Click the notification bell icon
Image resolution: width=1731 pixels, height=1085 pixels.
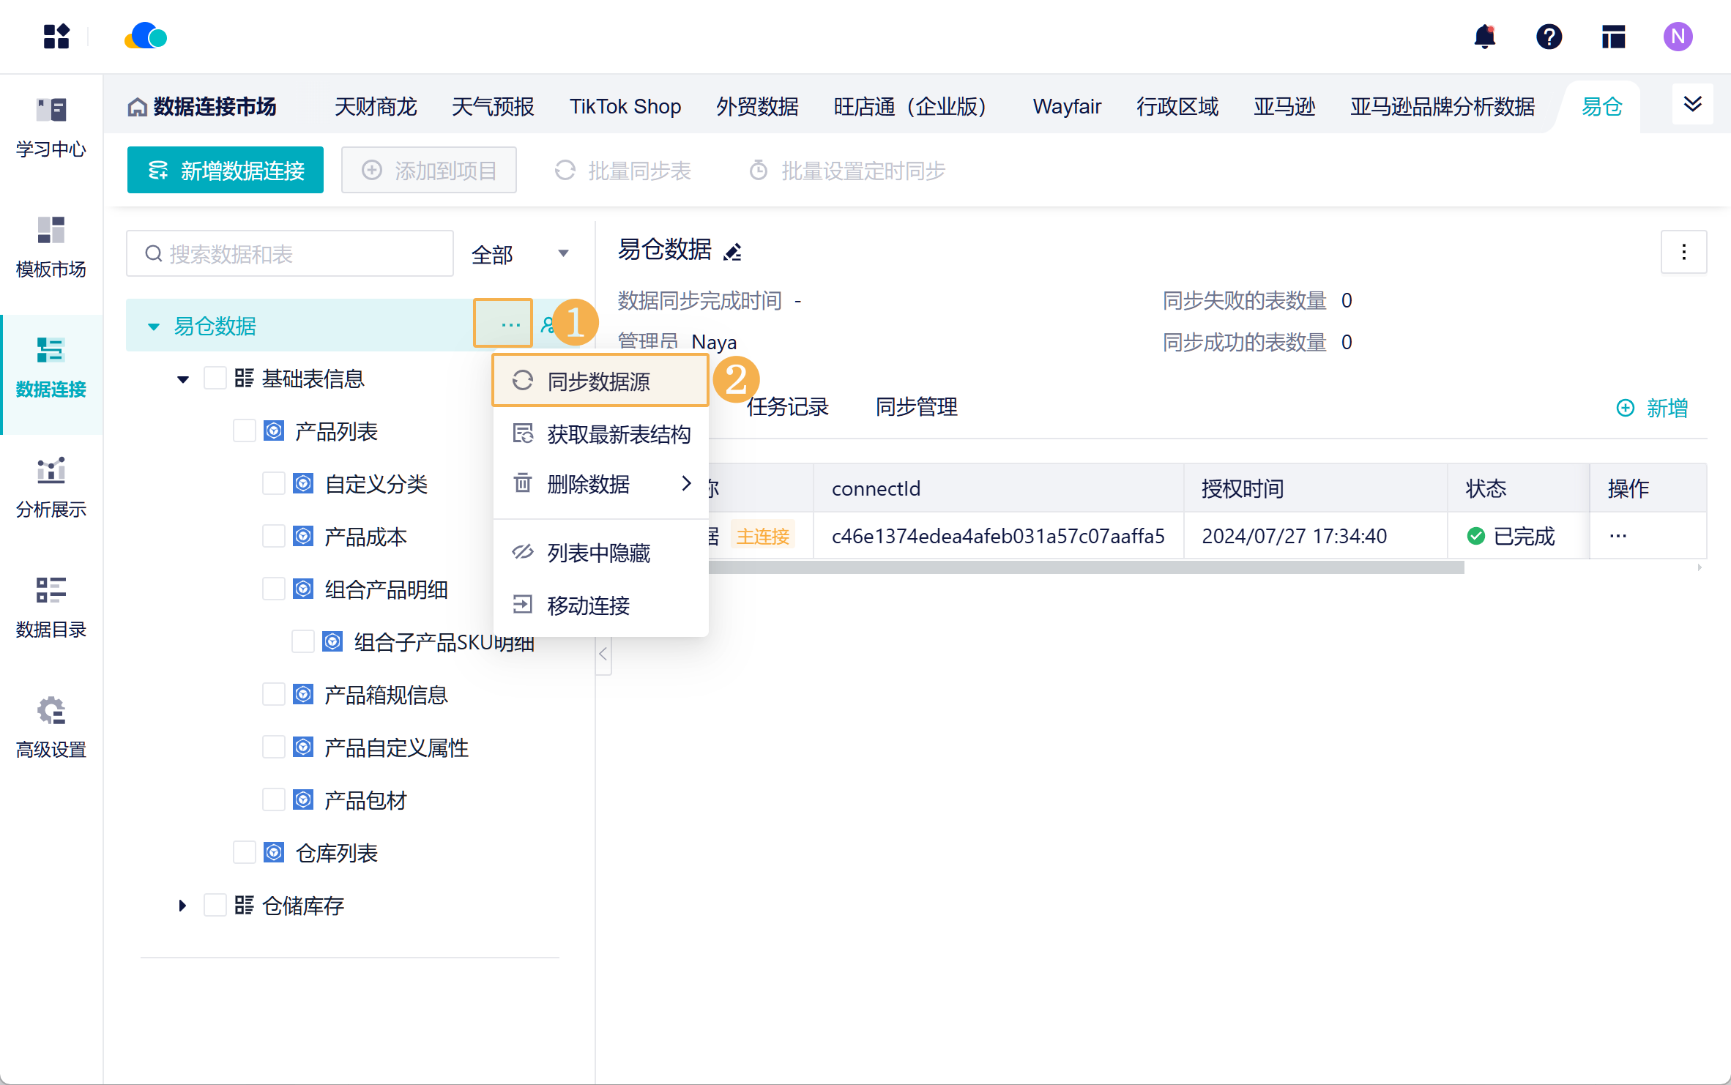click(1484, 37)
